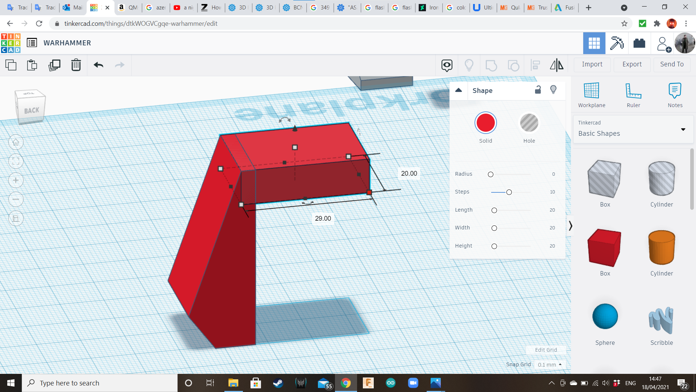
Task: Click the Export button
Action: [x=632, y=64]
